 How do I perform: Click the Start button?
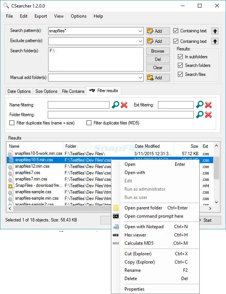pos(210,220)
